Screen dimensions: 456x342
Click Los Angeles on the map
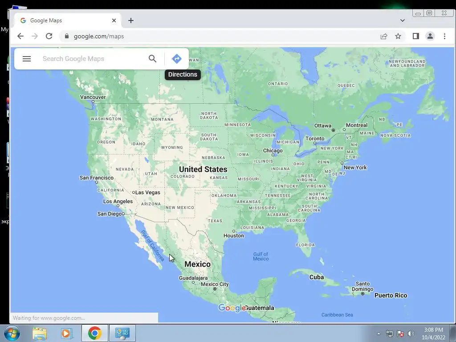118,202
